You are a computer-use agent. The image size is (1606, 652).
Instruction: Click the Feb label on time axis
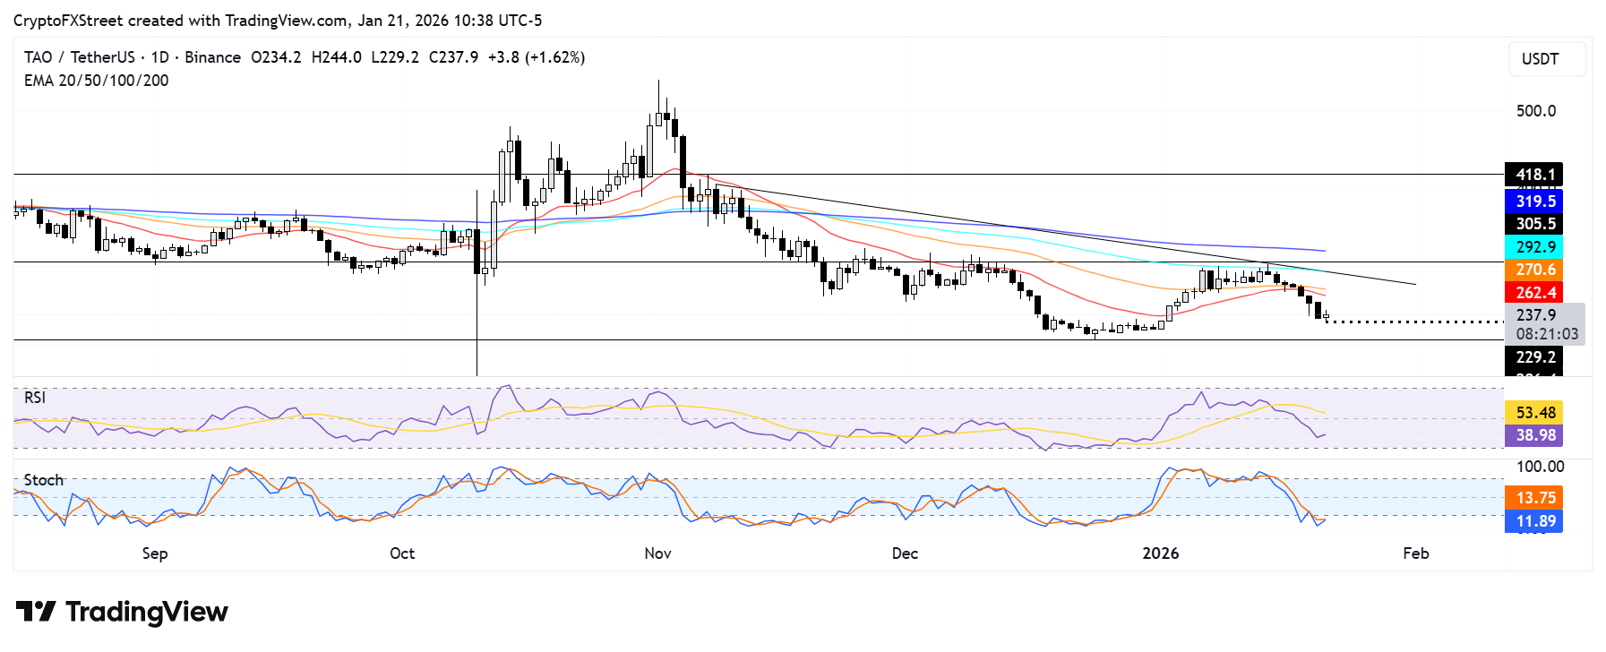pyautogui.click(x=1415, y=553)
